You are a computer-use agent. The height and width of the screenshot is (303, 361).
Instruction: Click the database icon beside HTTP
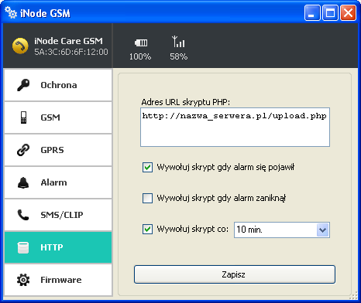click(x=23, y=247)
